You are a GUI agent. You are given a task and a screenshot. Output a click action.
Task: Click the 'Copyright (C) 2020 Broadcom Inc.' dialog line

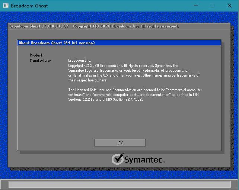coord(123,65)
